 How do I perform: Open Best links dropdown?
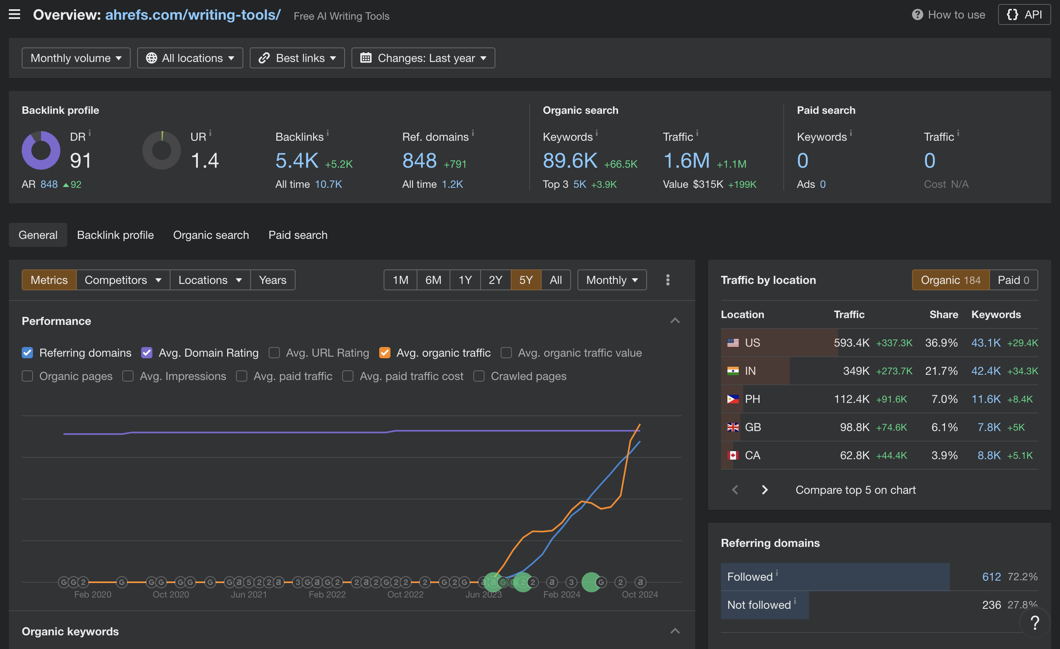tap(297, 58)
